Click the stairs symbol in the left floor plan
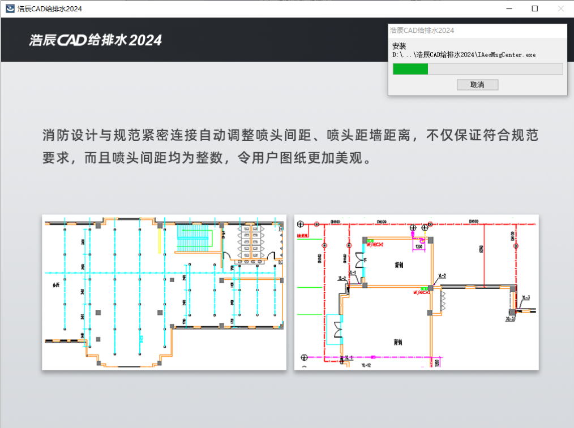Image resolution: width=574 pixels, height=428 pixels. pyautogui.click(x=193, y=236)
